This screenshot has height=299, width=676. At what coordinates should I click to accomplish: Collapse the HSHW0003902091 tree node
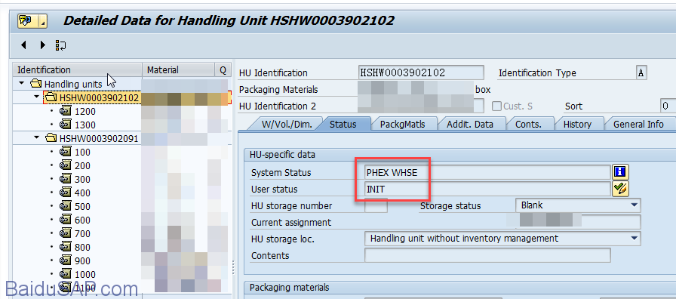pyautogui.click(x=37, y=137)
